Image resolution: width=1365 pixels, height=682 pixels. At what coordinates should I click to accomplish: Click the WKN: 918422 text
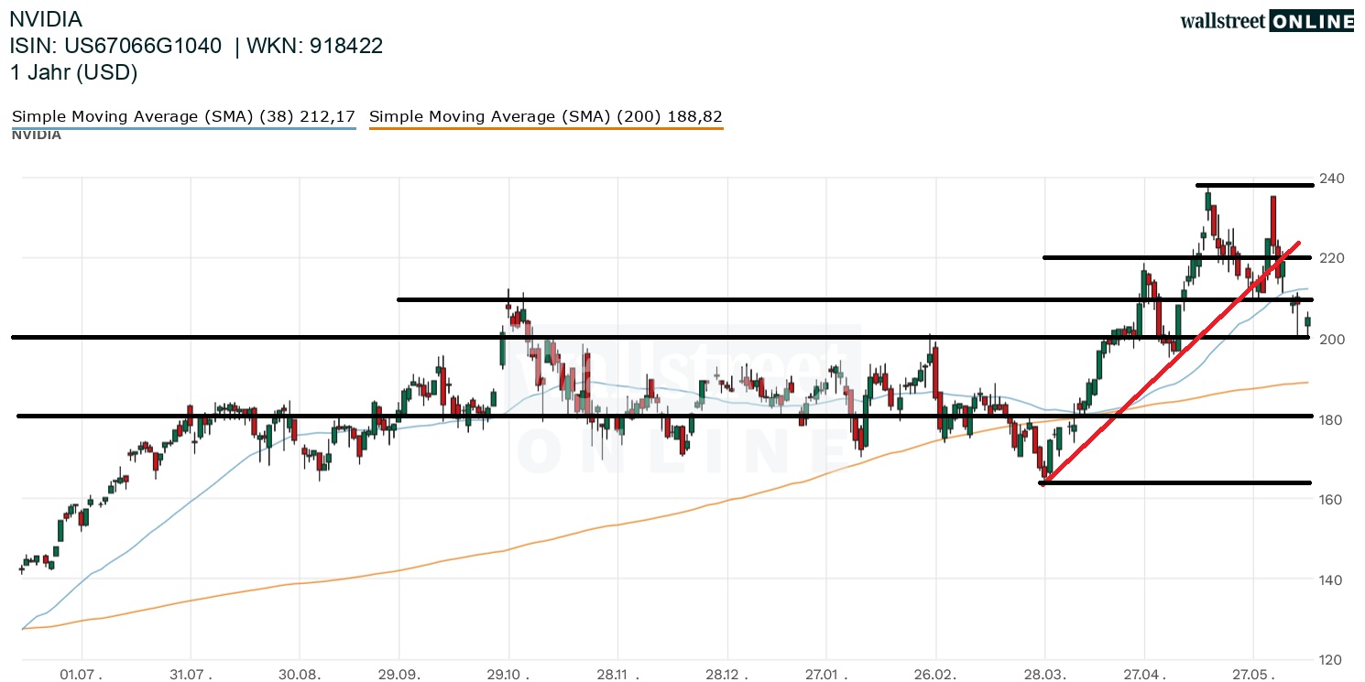tap(315, 46)
